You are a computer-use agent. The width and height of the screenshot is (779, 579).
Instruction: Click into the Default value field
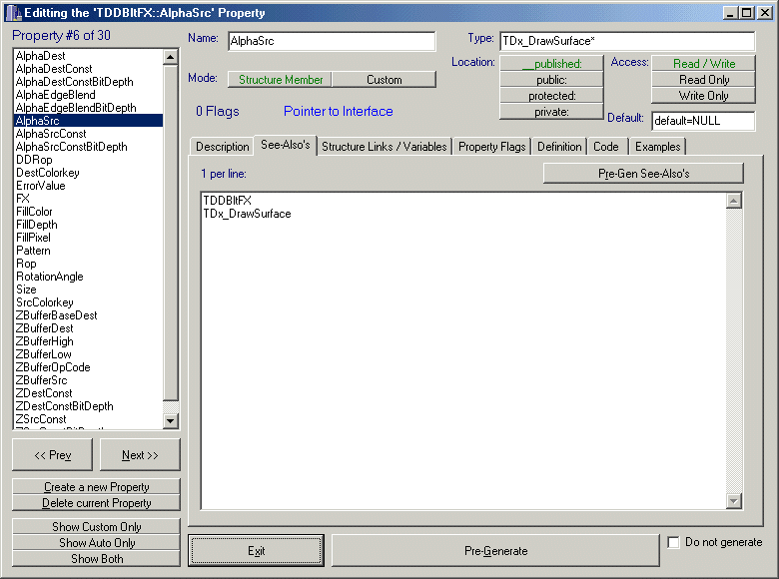(702, 121)
